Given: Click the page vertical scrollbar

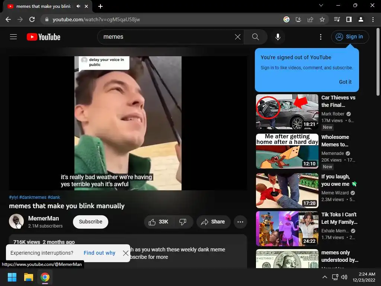Looking at the screenshot, I should [x=378, y=62].
